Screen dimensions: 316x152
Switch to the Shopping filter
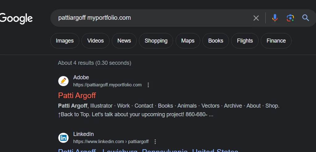click(156, 41)
